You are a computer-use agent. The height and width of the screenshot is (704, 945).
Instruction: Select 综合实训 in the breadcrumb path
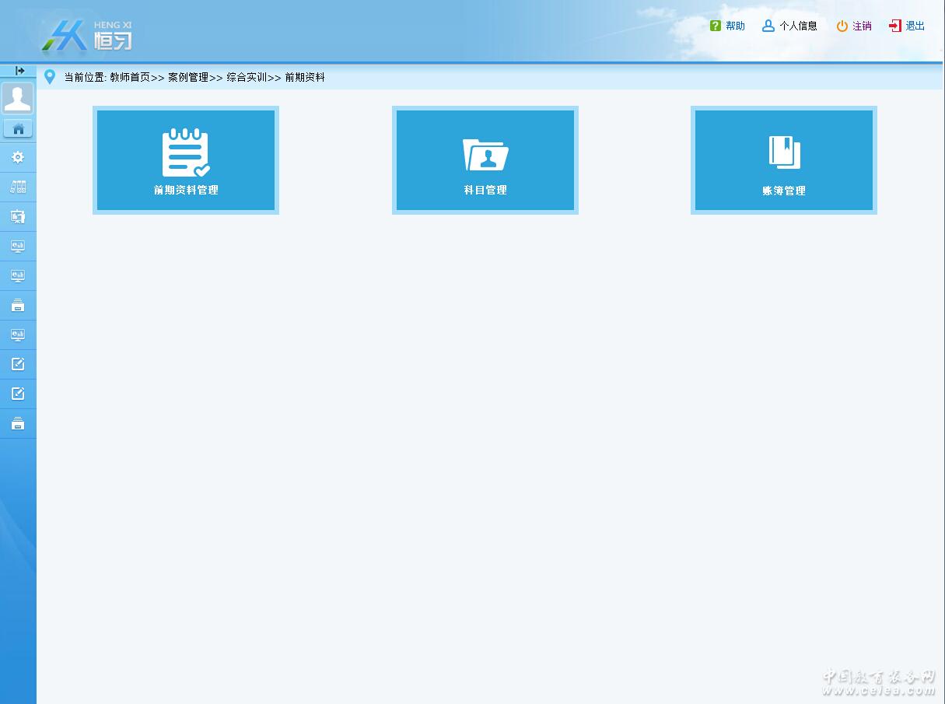[x=247, y=78]
